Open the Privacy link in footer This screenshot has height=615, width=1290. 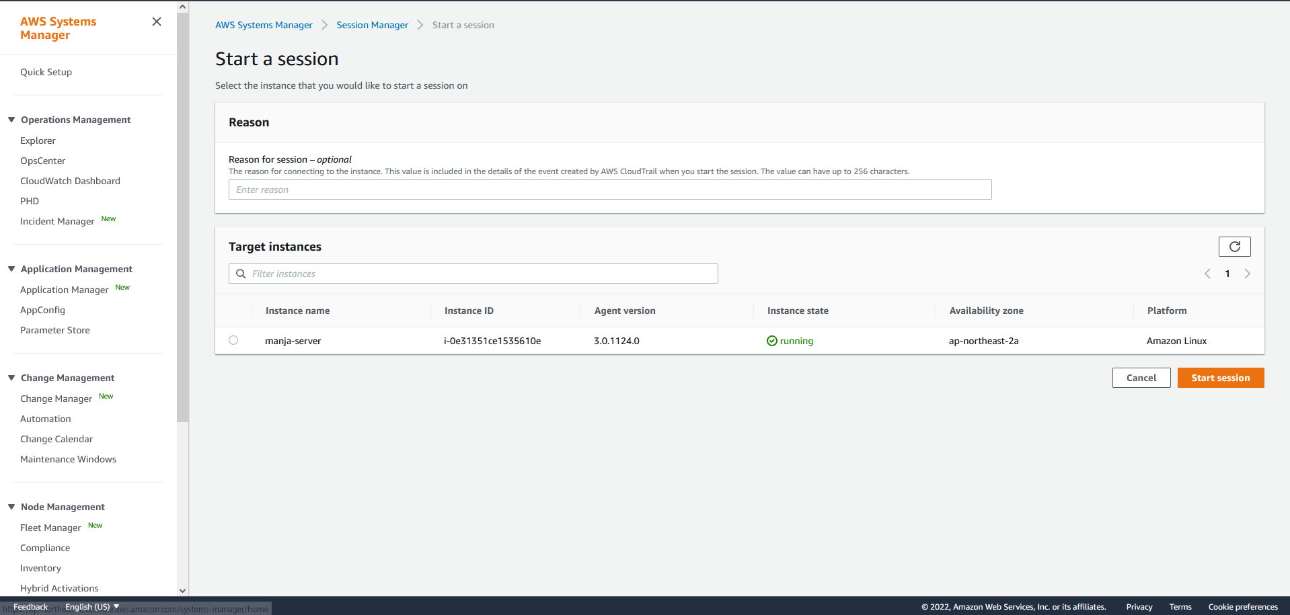coord(1139,606)
